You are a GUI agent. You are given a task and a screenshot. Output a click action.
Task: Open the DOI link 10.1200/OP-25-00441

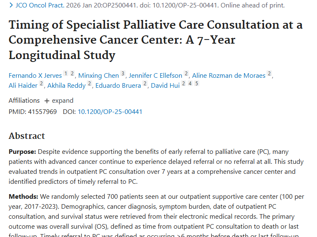tap(110, 111)
